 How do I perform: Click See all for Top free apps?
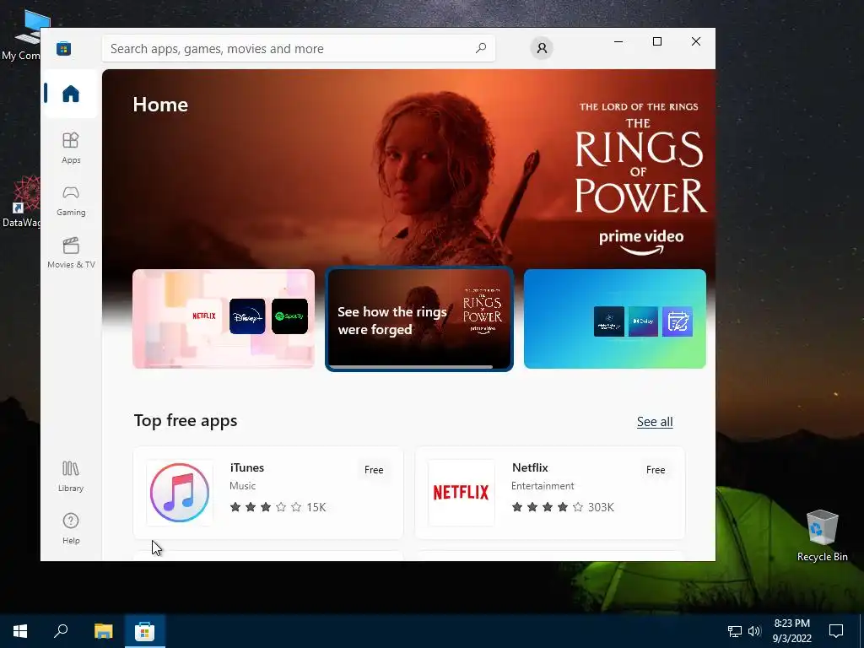655,422
